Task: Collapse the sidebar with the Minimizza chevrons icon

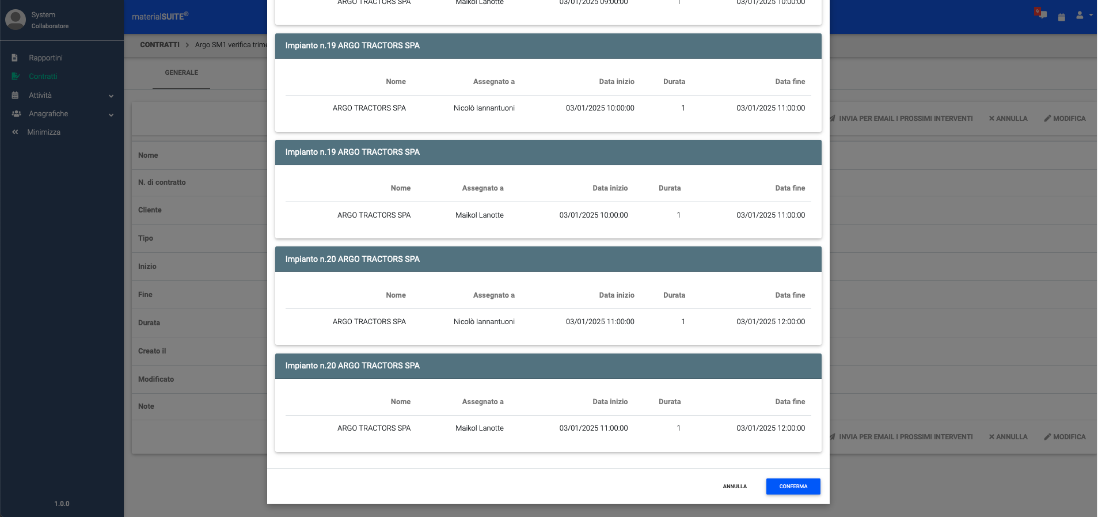Action: click(15, 132)
